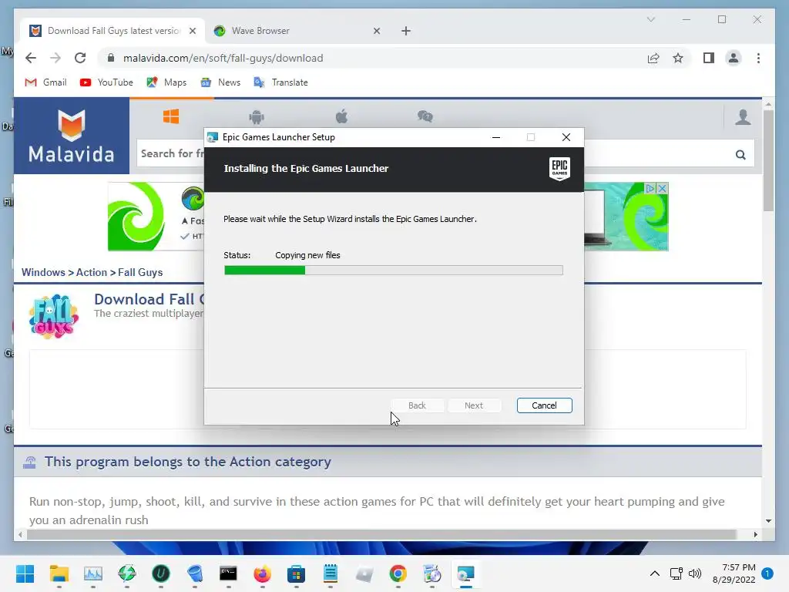The width and height of the screenshot is (789, 592).
Task: Click Windows breadcrumb link
Action: pyautogui.click(x=43, y=272)
